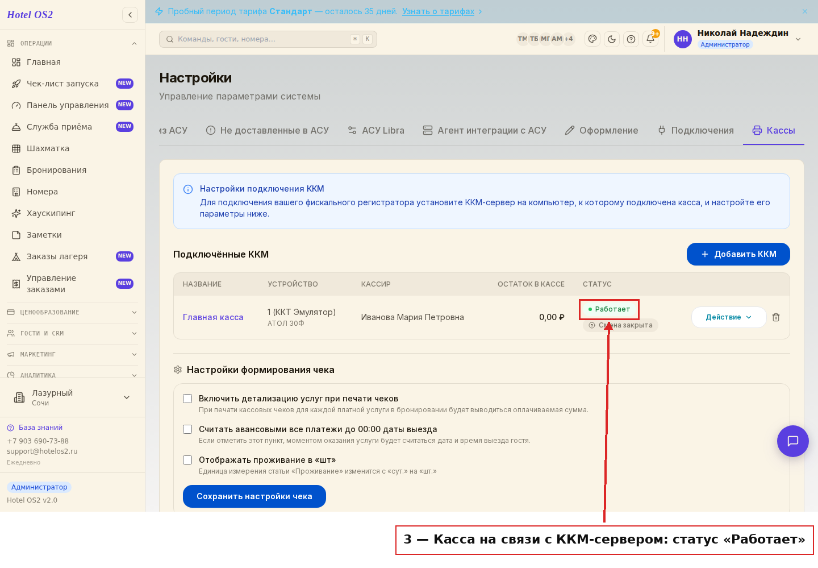Open Главная in sidebar
The height and width of the screenshot is (568, 818).
(73, 62)
